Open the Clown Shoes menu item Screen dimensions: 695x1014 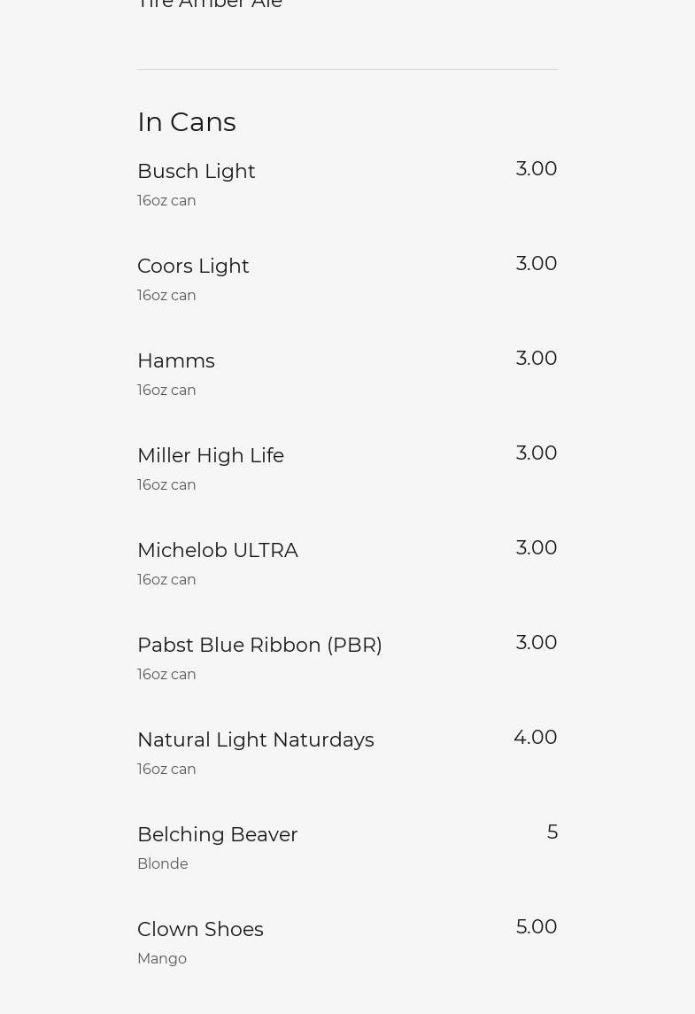200,930
